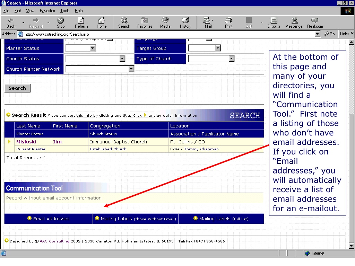The width and height of the screenshot is (355, 266).
Task: Click the Email Addresses link
Action: point(51,219)
